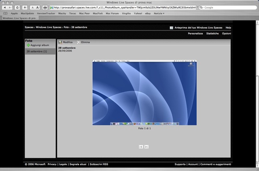The width and height of the screenshot is (259, 171).
Task: Click the Windows Live Spaces breadcrumb link
Action: (x=49, y=27)
